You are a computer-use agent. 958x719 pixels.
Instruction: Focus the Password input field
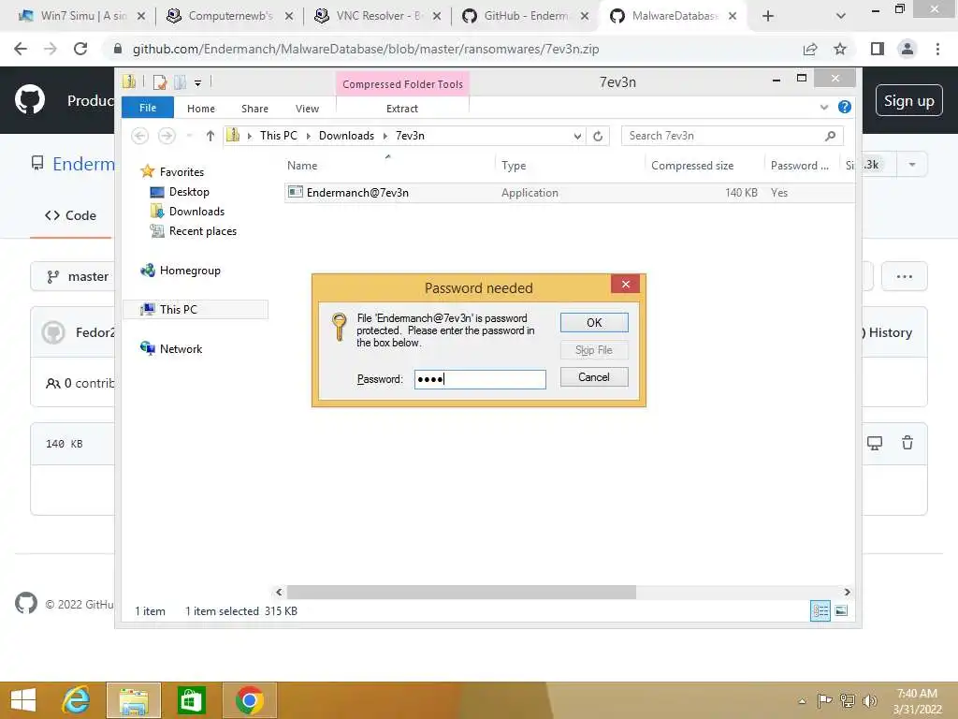pos(480,379)
